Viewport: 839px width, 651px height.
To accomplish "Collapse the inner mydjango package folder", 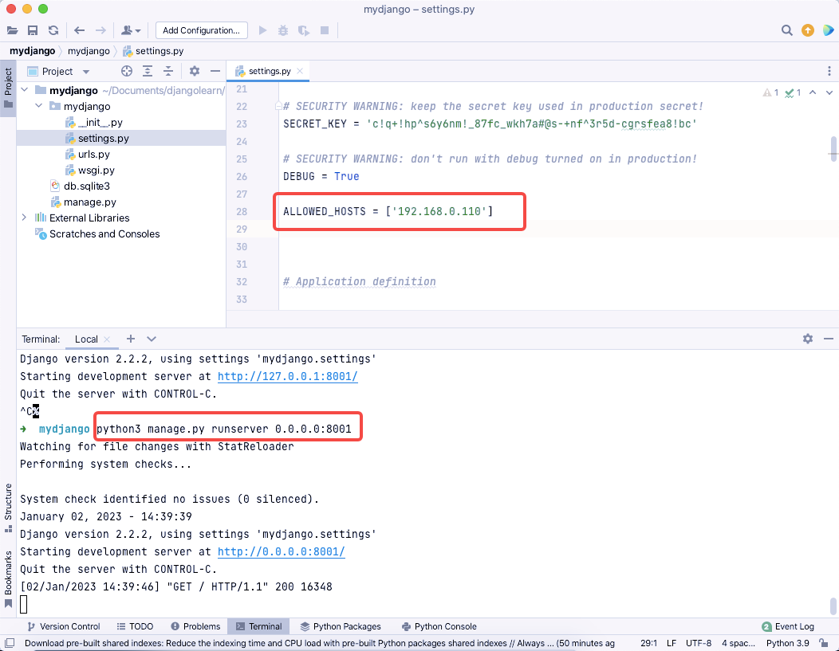I will 38,106.
